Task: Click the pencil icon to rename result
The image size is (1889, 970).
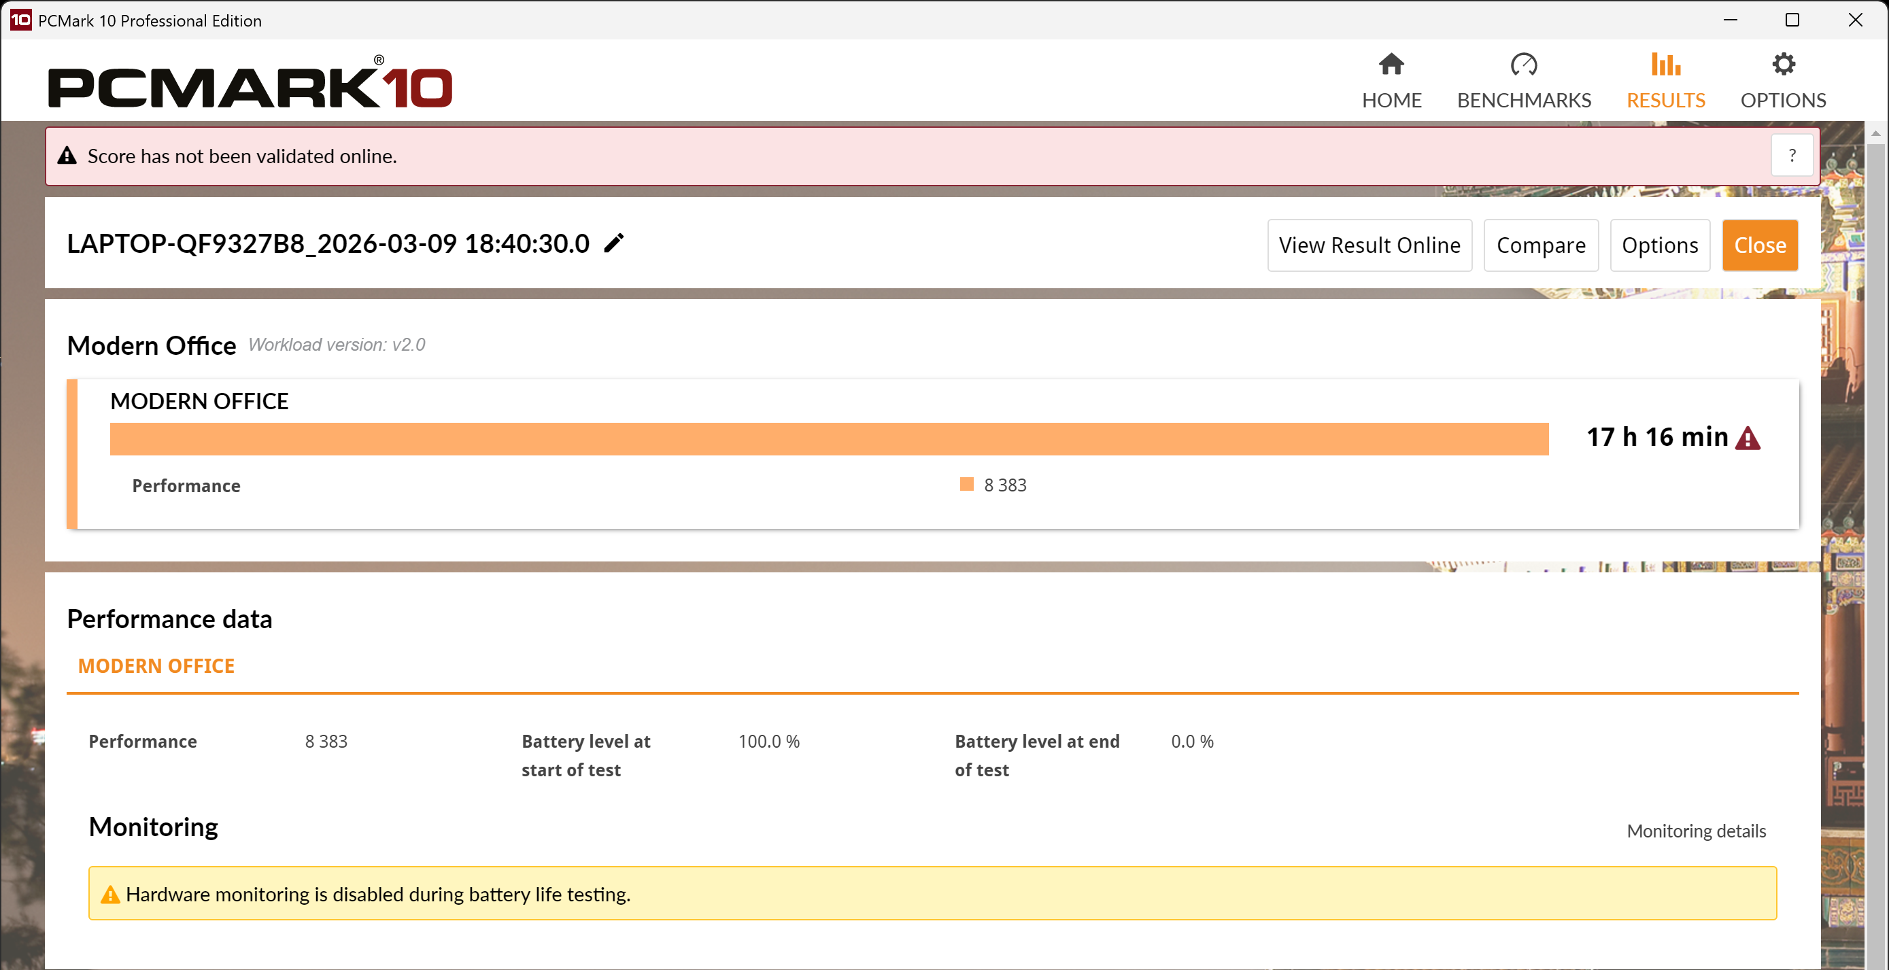Action: [614, 243]
